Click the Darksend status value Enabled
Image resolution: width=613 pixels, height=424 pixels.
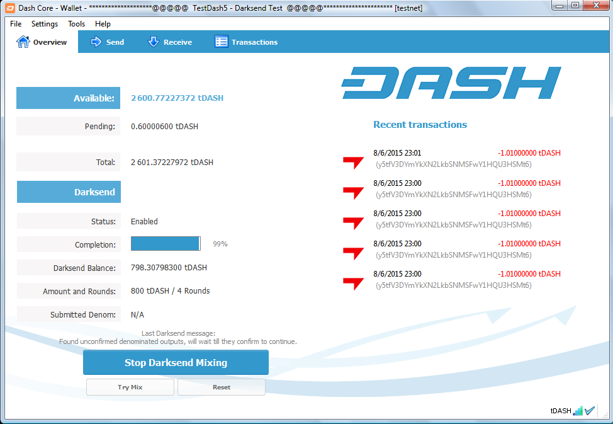(144, 222)
